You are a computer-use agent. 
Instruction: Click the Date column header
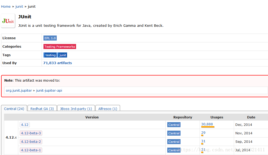251,117
